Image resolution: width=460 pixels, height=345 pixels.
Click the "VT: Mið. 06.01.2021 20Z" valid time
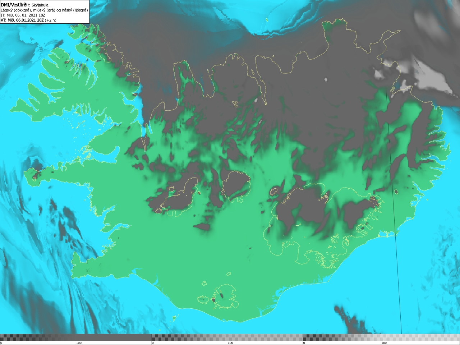pyautogui.click(x=22, y=20)
